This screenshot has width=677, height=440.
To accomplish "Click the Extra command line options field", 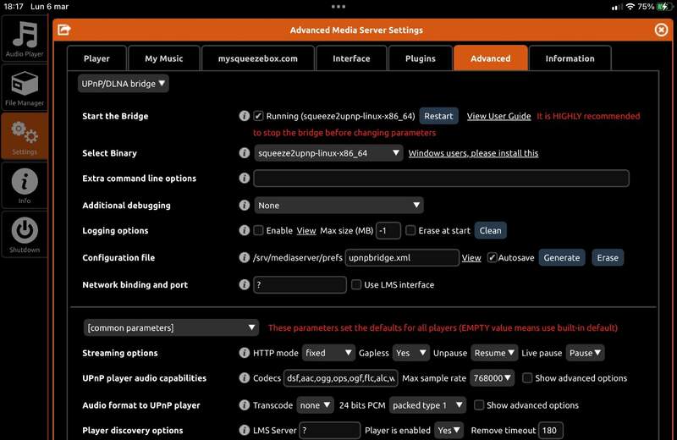I will [x=441, y=179].
